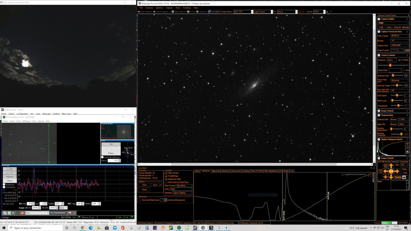Screen dimensions: 411x231
Task: Click Windows Start button
Action: 4,228
